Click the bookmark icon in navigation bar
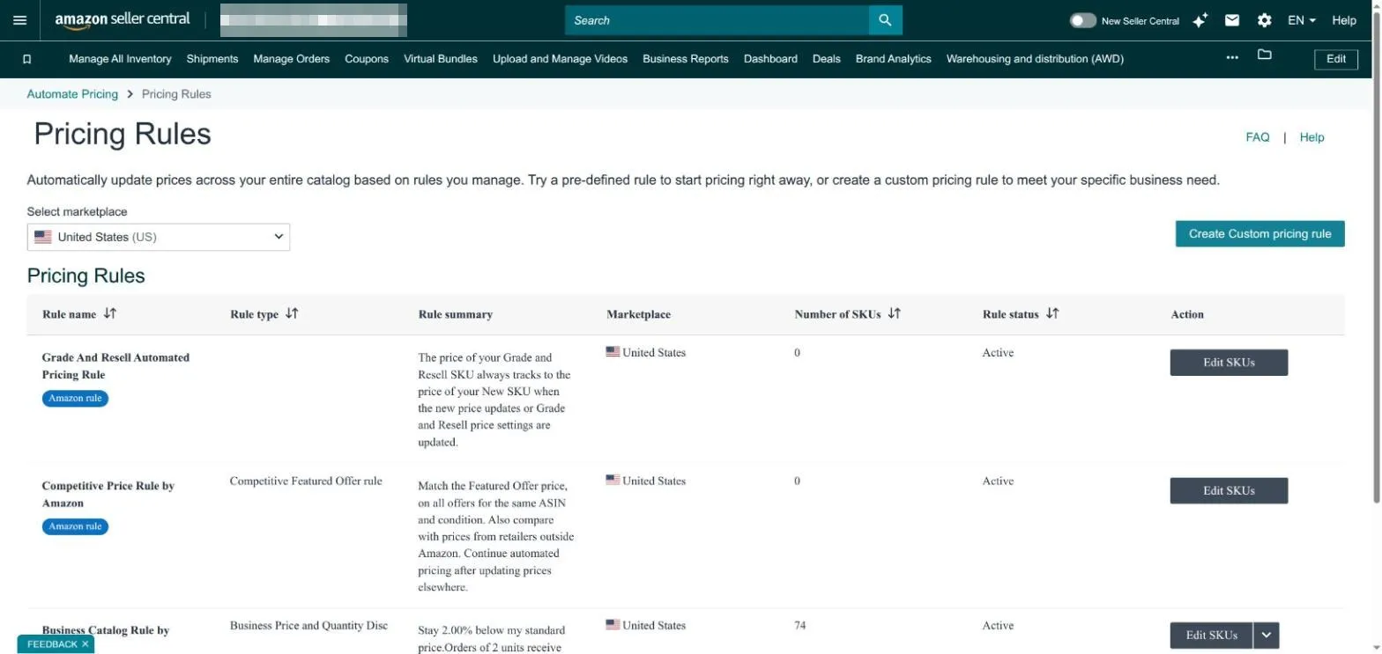 26,59
